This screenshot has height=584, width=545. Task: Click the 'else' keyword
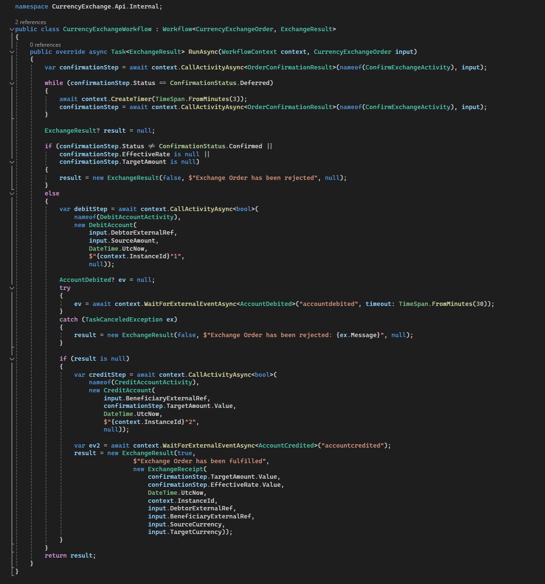tap(52, 194)
